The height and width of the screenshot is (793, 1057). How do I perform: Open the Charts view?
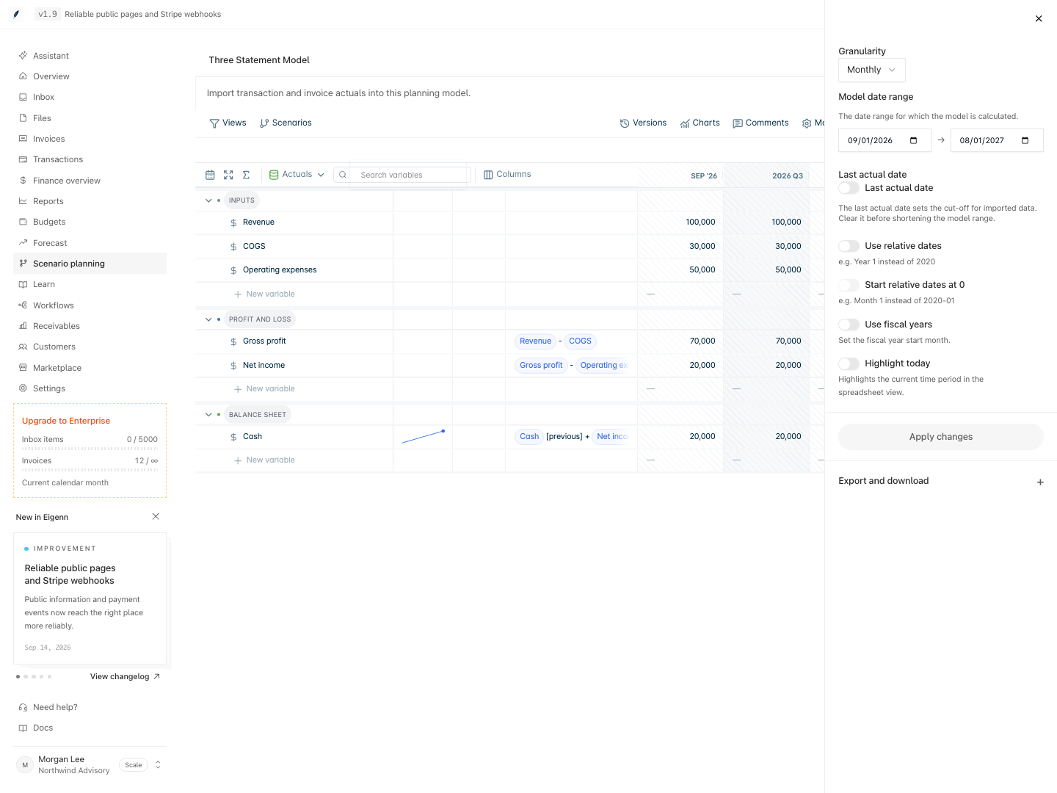pos(700,123)
